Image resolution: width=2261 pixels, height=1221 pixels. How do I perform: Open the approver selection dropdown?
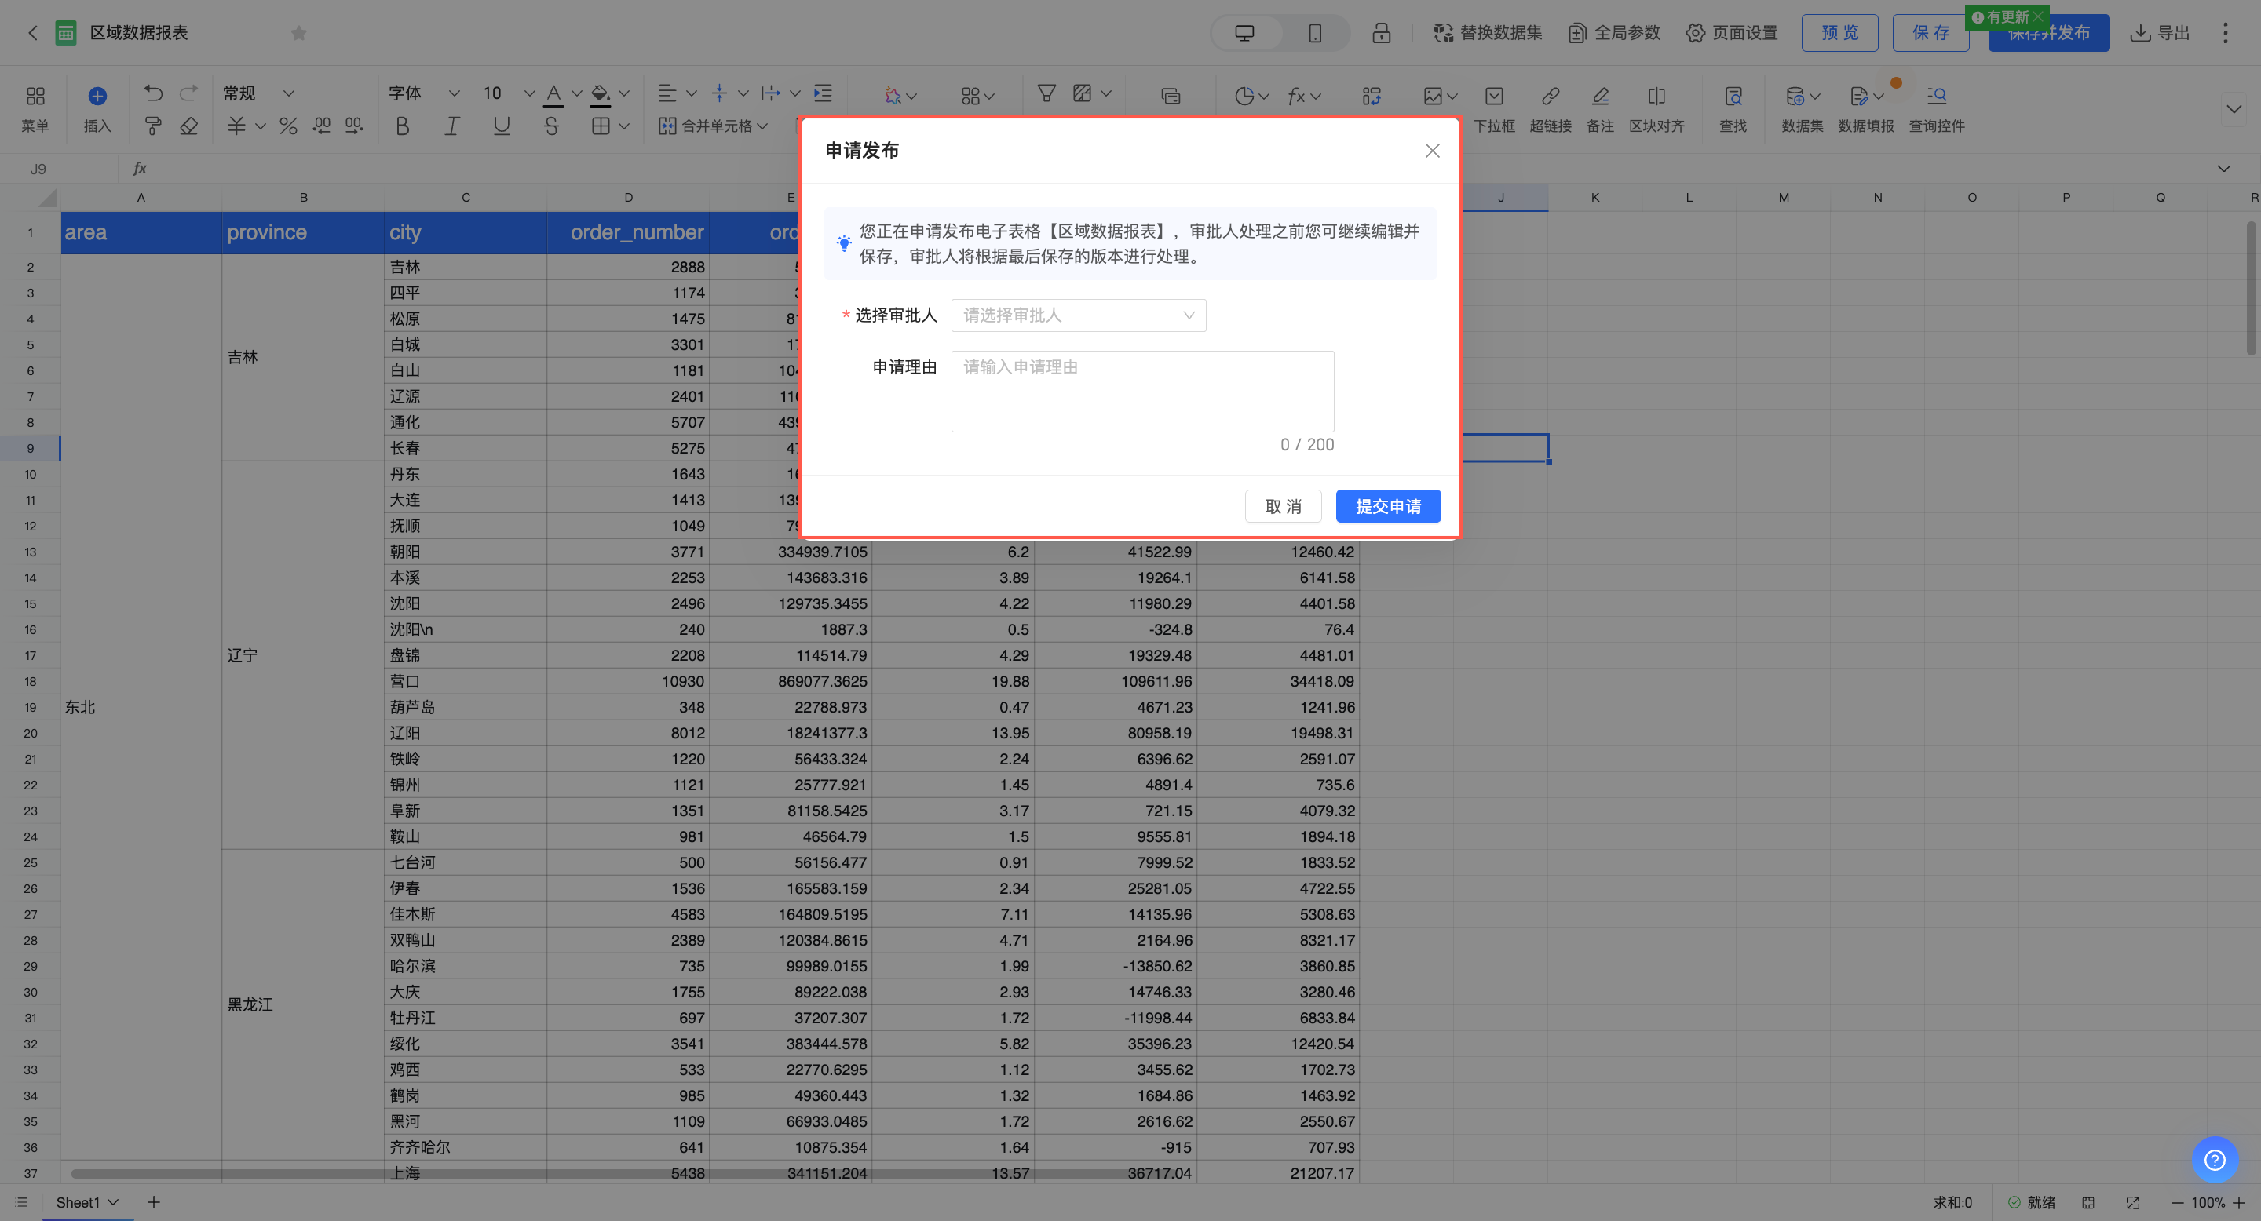(x=1078, y=315)
